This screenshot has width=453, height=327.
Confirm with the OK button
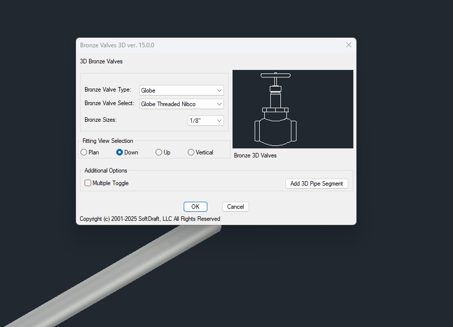point(195,207)
